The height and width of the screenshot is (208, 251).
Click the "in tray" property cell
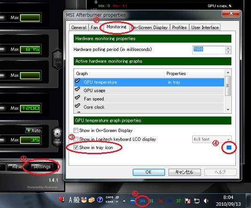pyautogui.click(x=174, y=82)
